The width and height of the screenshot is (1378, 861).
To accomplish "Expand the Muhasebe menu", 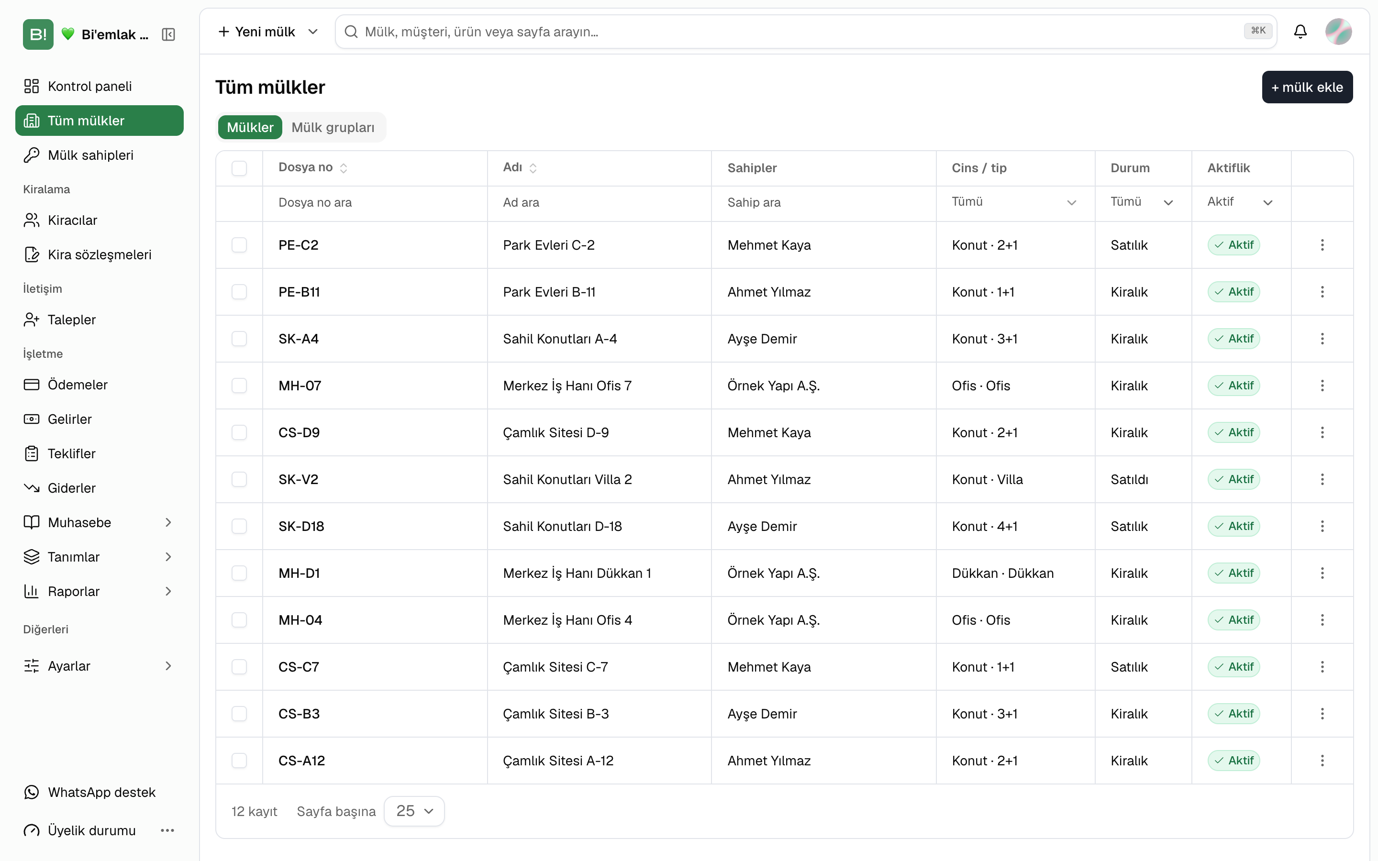I will [99, 522].
